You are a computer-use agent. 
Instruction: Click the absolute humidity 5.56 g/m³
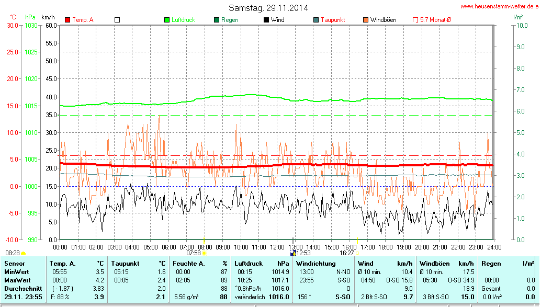186,297
